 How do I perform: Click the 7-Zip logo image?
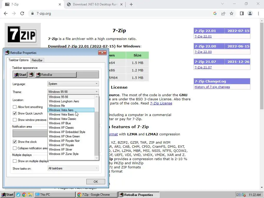22,34
